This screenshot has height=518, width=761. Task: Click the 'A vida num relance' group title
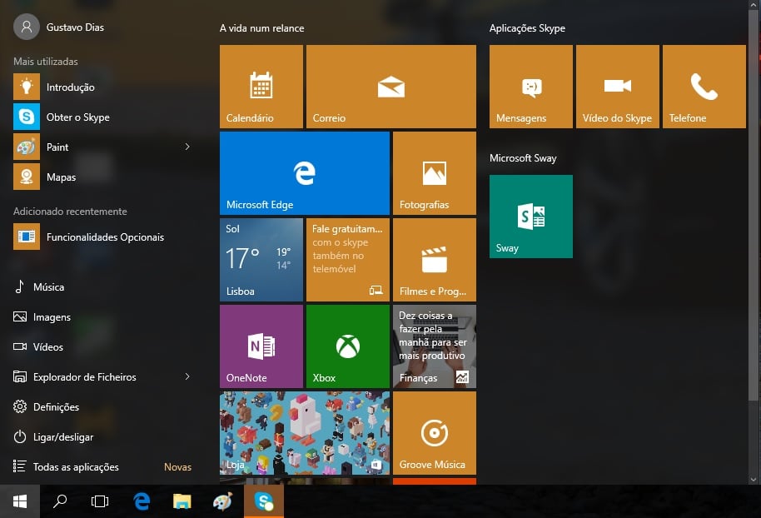[x=262, y=28]
